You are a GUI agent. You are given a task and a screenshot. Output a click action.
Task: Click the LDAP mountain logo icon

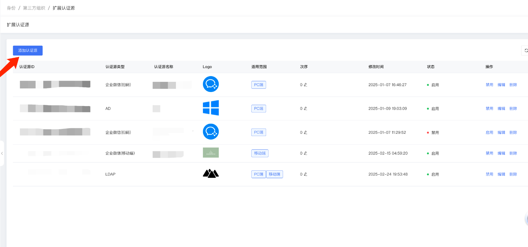[211, 174]
